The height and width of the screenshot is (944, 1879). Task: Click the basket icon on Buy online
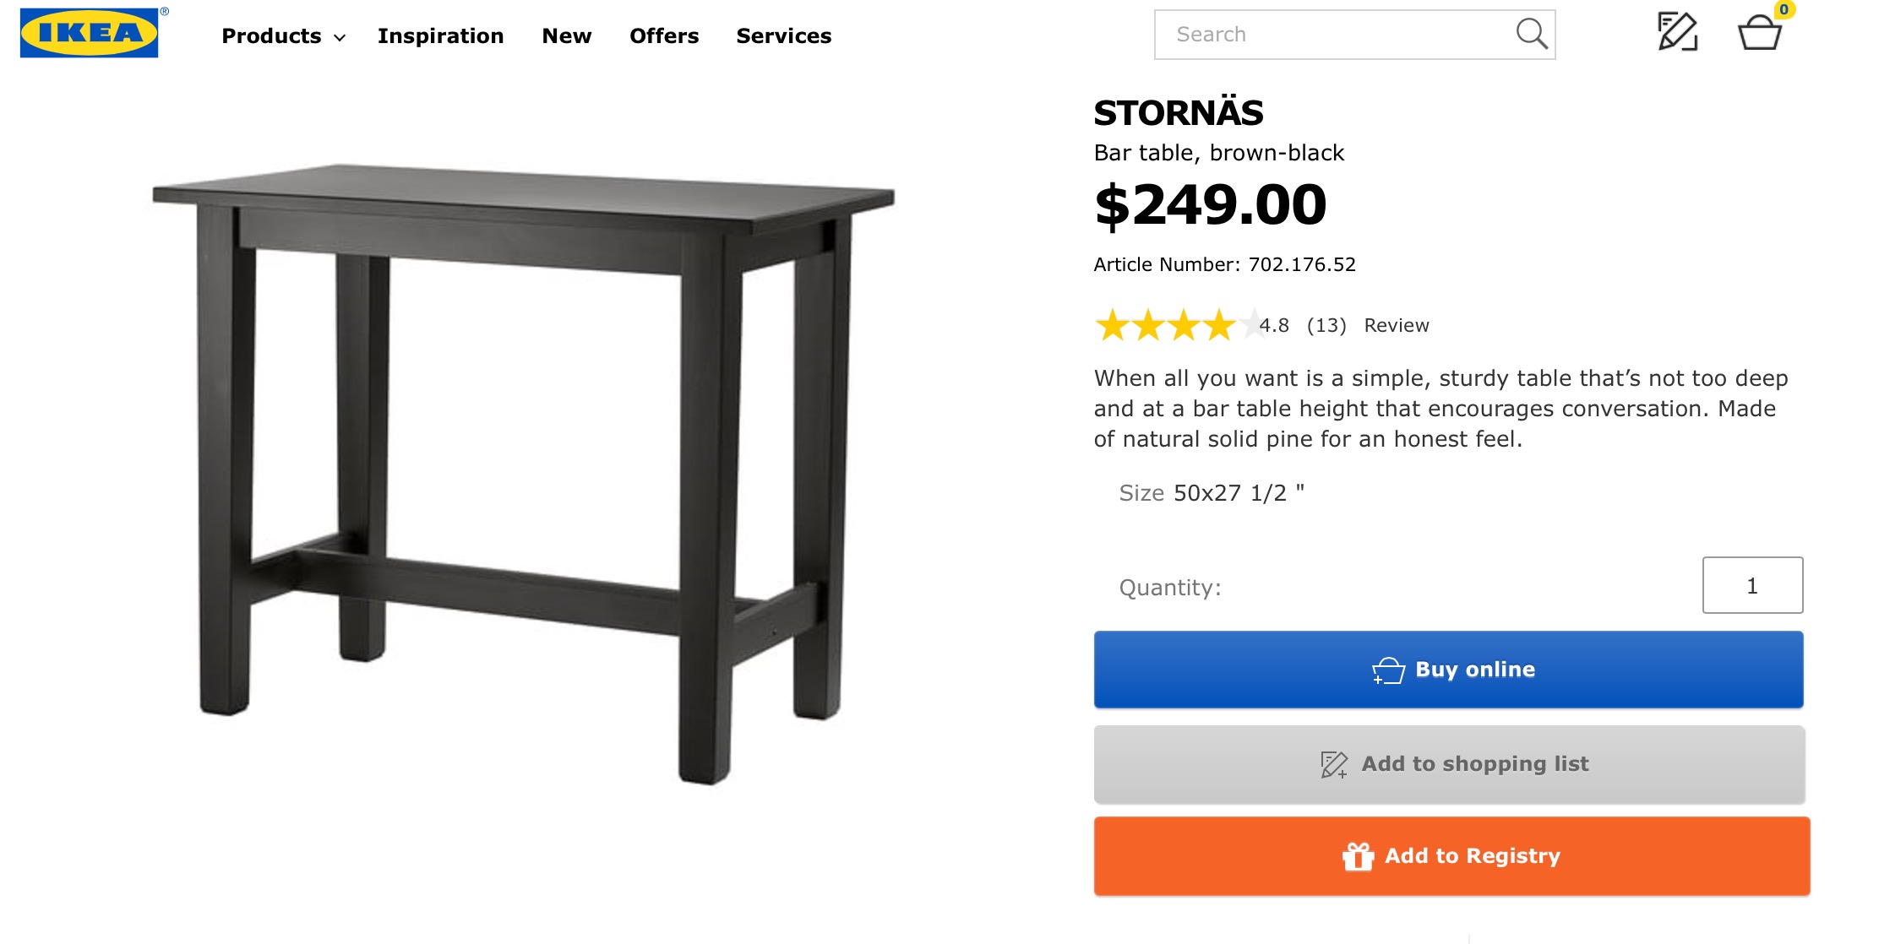click(x=1388, y=670)
